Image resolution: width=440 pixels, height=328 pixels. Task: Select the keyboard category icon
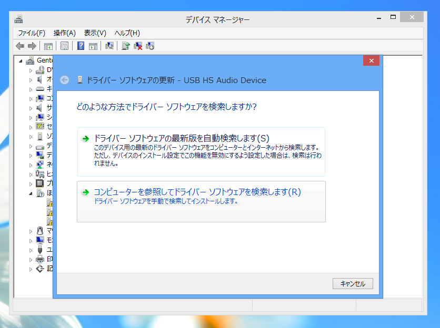click(x=40, y=89)
